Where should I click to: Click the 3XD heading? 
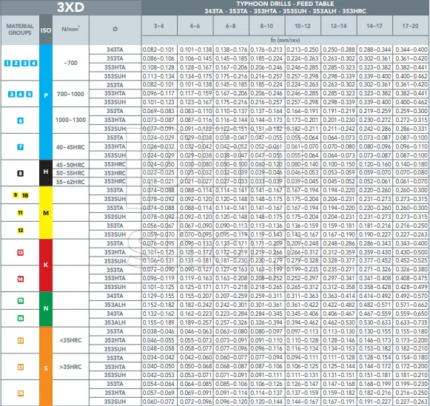71,7
